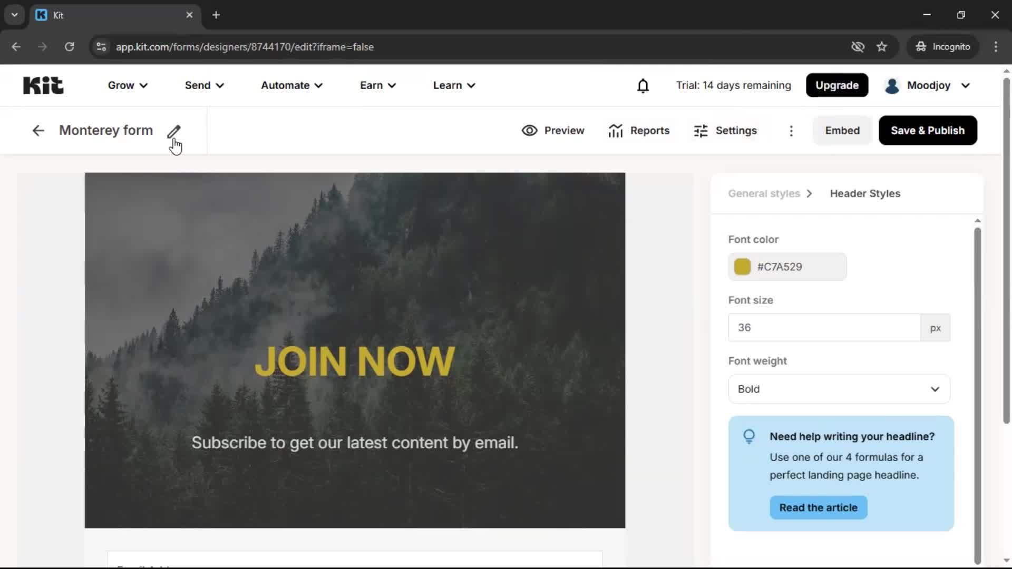Open notifications via the bell icon
The height and width of the screenshot is (569, 1012).
(643, 85)
